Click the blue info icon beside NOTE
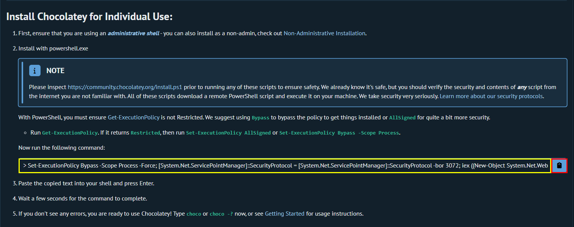The width and height of the screenshot is (574, 227). pyautogui.click(x=35, y=70)
